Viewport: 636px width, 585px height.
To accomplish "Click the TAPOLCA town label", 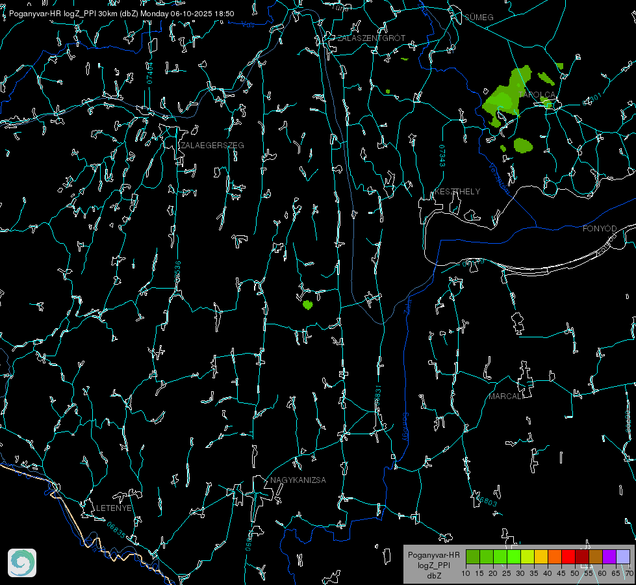I will pos(537,94).
